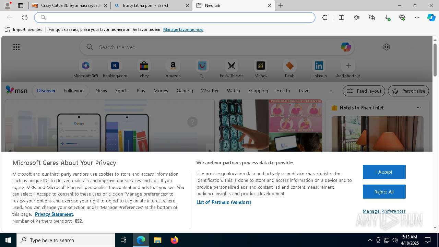Open Amazon shortcut
Viewport: 439px width, 247px height.
173,69
